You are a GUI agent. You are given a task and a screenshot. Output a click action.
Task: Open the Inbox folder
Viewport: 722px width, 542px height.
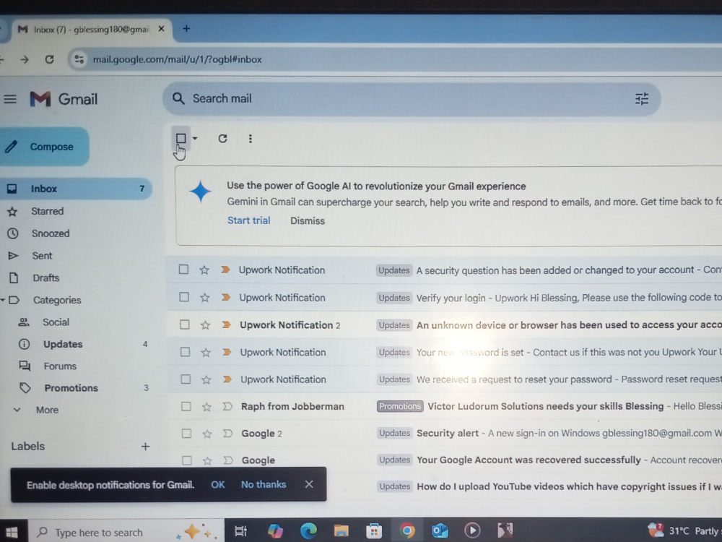coord(76,189)
